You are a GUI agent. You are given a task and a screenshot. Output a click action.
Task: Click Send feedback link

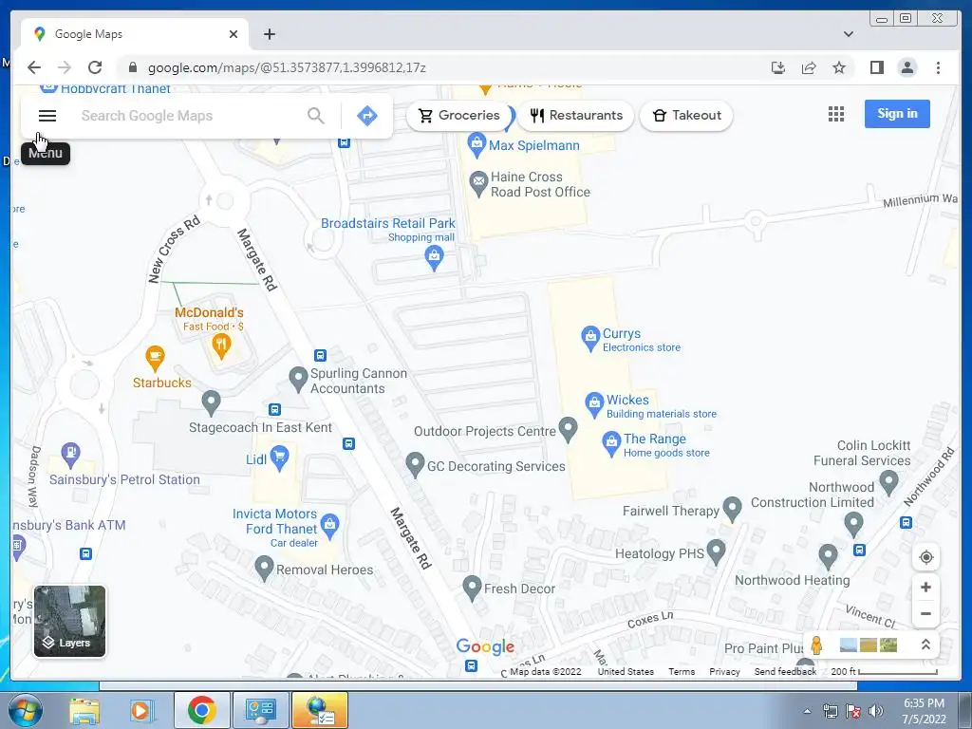tap(785, 671)
